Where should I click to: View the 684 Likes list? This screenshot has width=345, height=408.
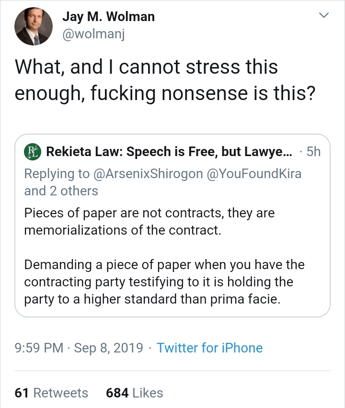coord(134,393)
